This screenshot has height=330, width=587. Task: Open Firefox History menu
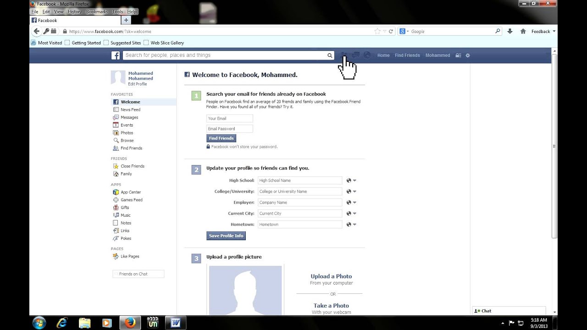pos(75,11)
